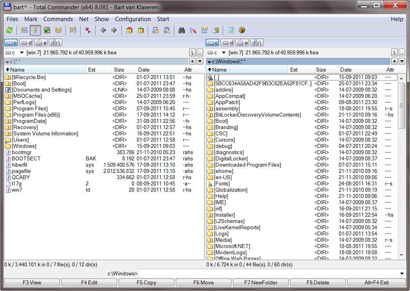Click the copy names to clipboard icon
The height and width of the screenshot is (291, 410).
pos(216,30)
